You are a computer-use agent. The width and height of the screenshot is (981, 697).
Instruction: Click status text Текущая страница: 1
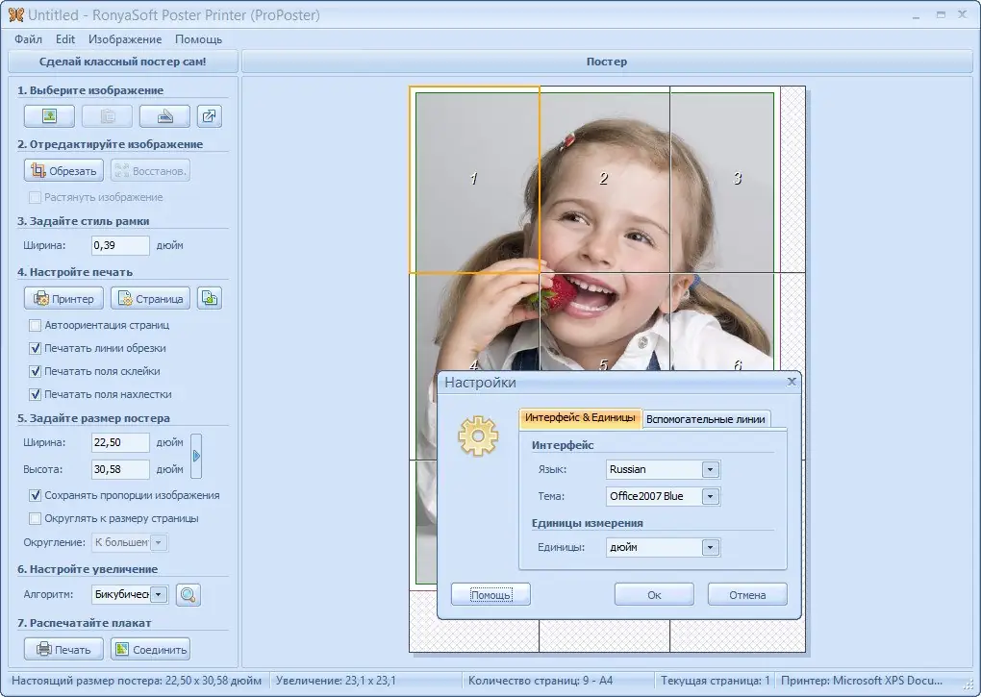716,681
